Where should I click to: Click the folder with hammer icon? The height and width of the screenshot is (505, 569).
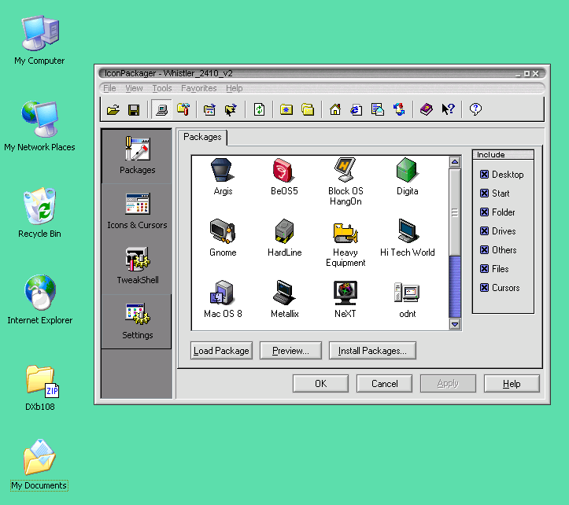[x=183, y=109]
